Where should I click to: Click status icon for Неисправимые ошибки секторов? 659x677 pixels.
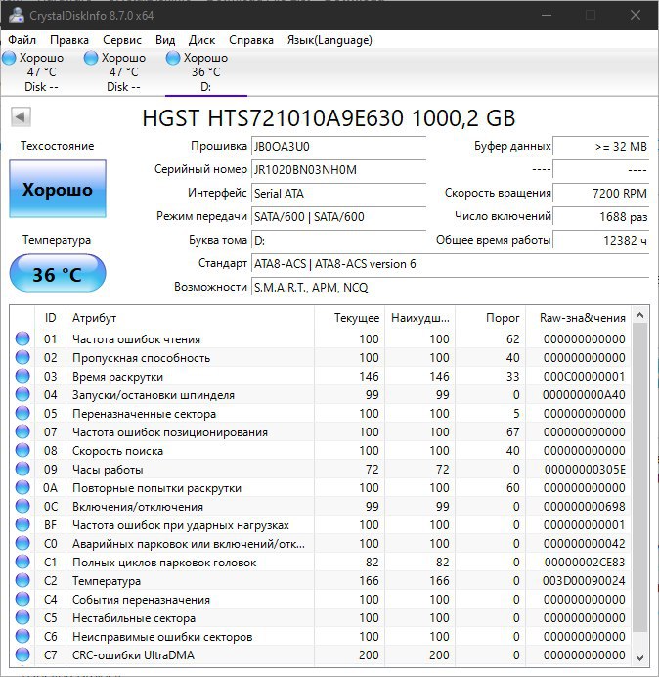22,636
